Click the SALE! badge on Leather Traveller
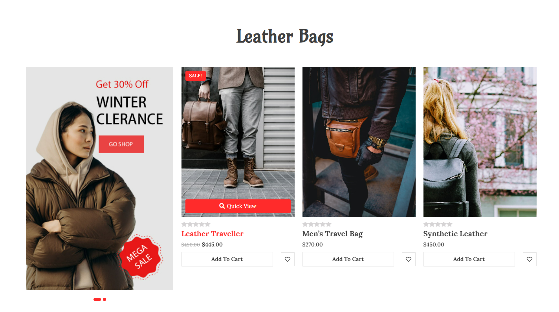 point(195,76)
